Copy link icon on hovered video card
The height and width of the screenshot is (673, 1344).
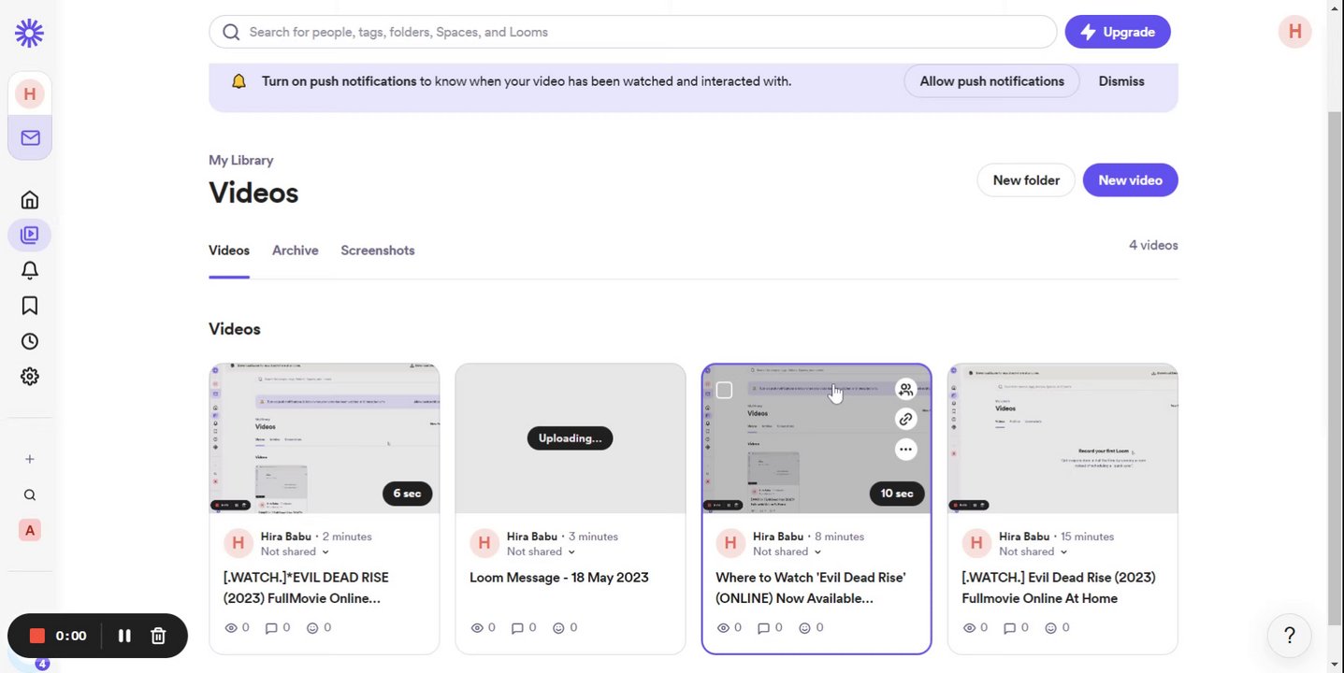905,420
